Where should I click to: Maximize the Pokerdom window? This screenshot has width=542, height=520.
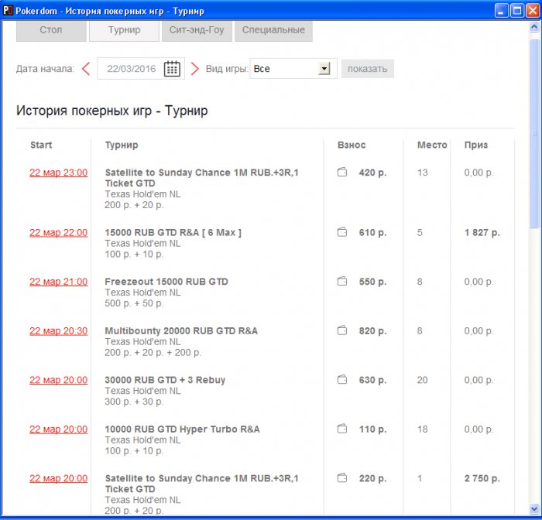click(x=517, y=11)
